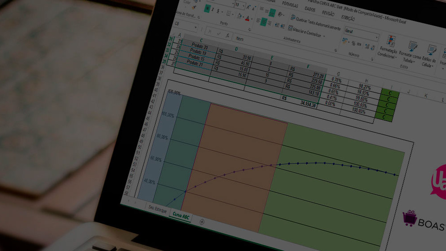Viewport: 446px width, 251px height.
Task: Align text right in the cell
Action: [x=269, y=24]
